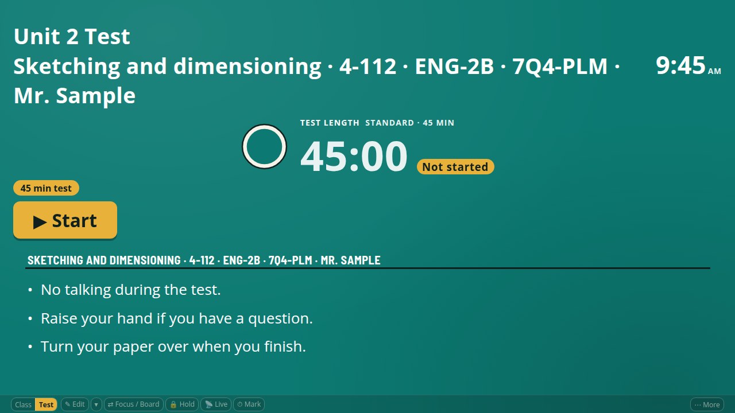Viewport: 735px width, 413px height.
Task: Click the Not started status badge
Action: click(455, 167)
